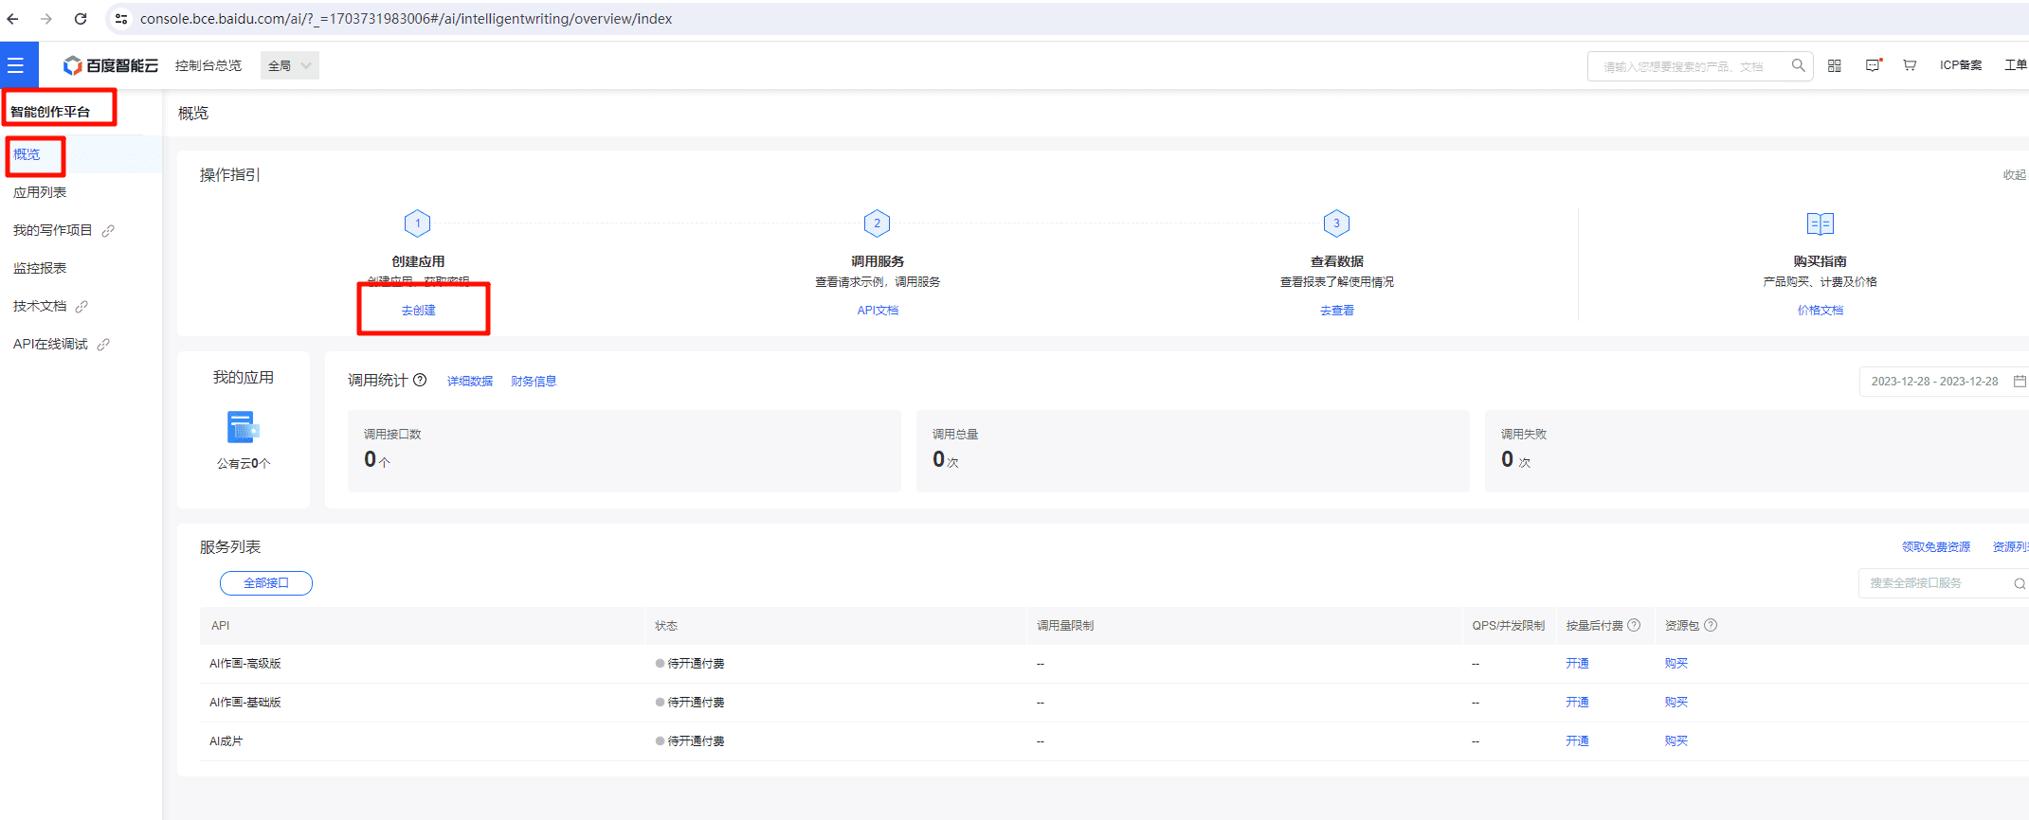This screenshot has width=2029, height=820.
Task: Click the AI作画-基础版 API name
Action: pos(245,702)
